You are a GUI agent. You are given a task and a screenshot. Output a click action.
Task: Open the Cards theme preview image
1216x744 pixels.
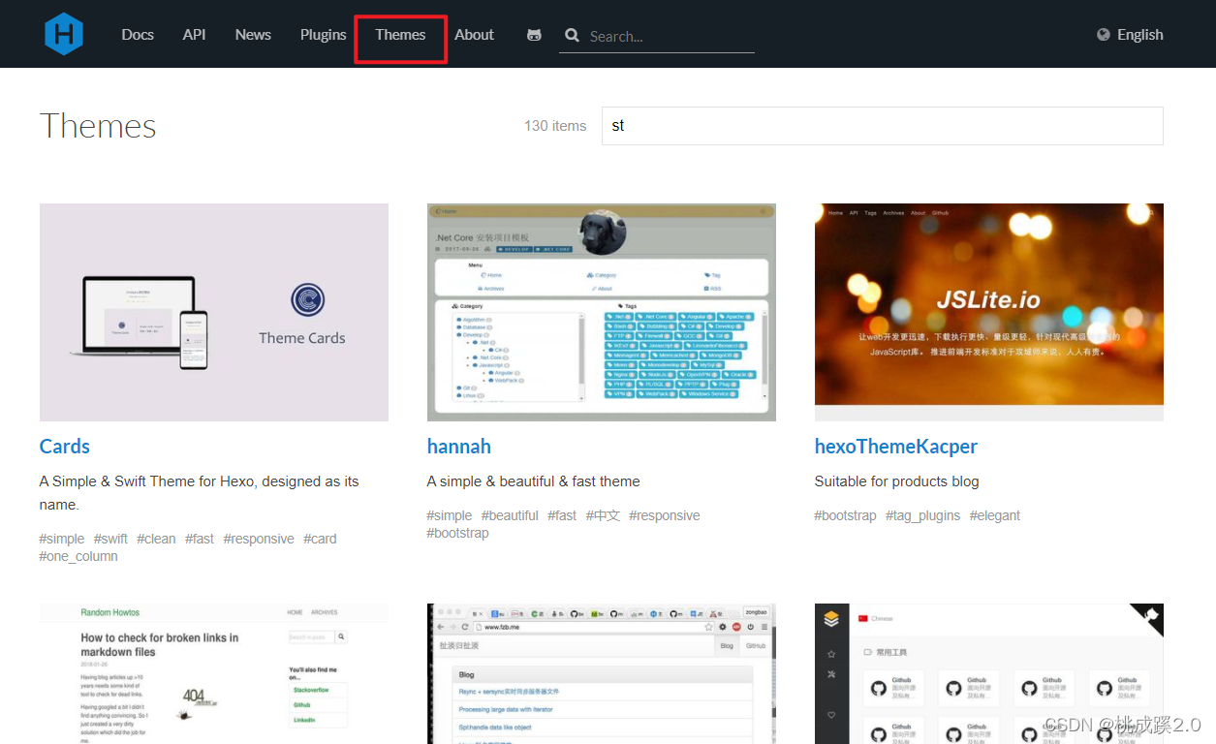point(214,312)
